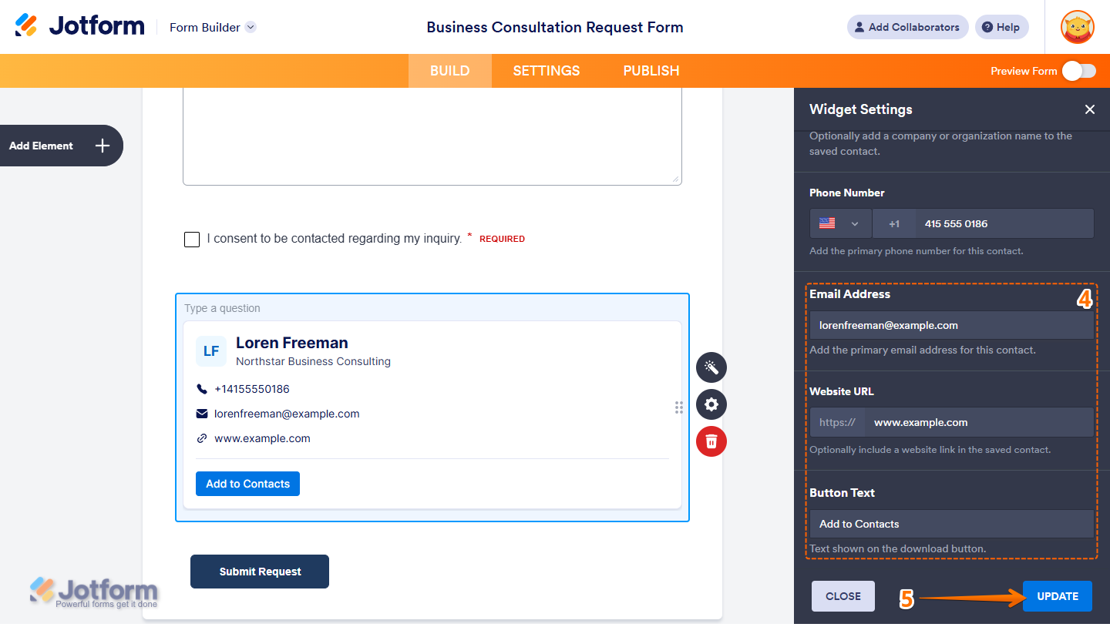Click the link icon beside www.example.com
Screen dimensions: 1110x627
point(202,438)
